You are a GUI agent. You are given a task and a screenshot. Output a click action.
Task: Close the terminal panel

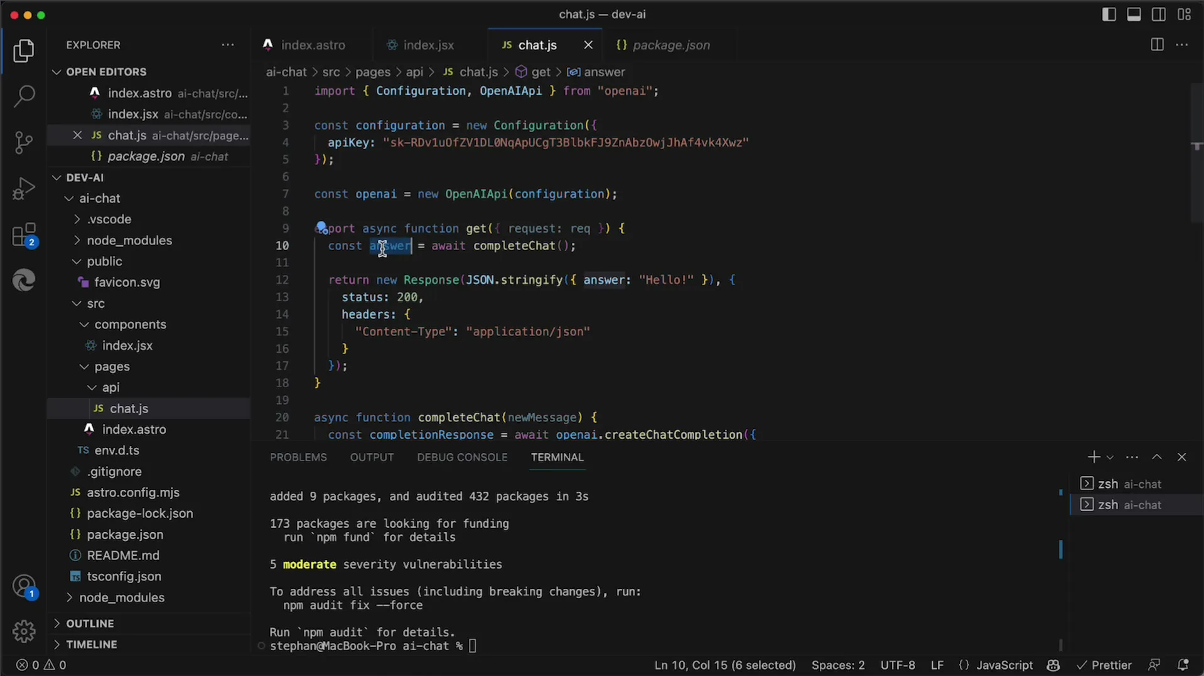click(1182, 457)
